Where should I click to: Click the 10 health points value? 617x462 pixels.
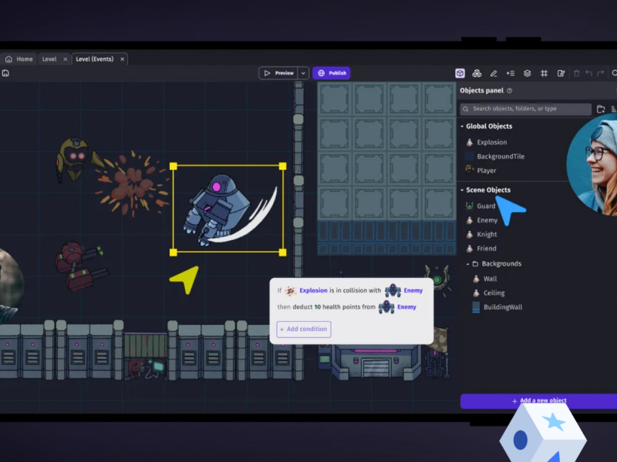tap(318, 307)
